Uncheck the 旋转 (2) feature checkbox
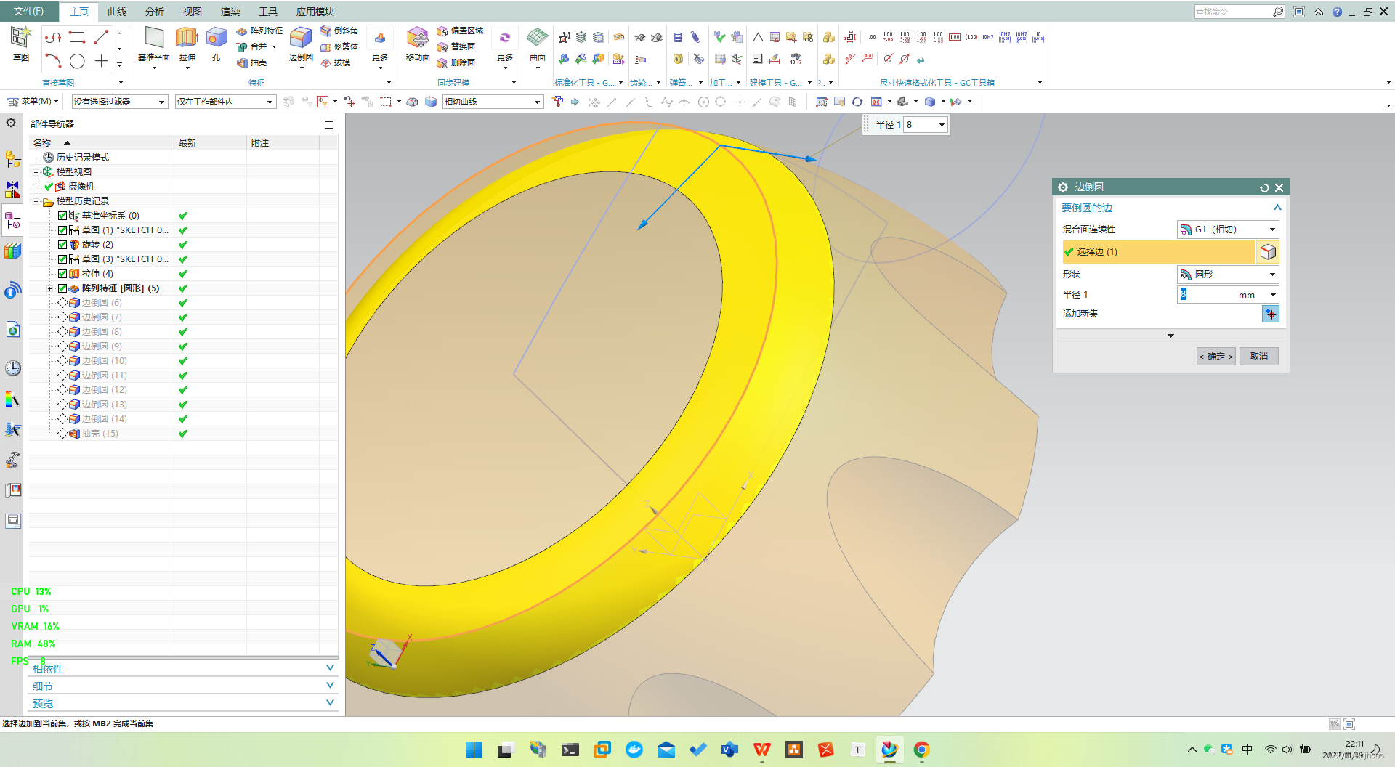Image resolution: width=1395 pixels, height=767 pixels. point(62,245)
